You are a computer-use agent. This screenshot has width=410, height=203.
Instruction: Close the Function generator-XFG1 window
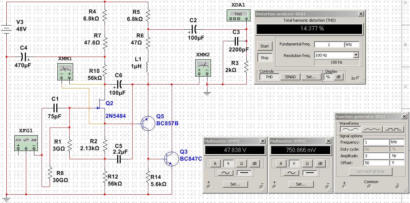pos(404,116)
